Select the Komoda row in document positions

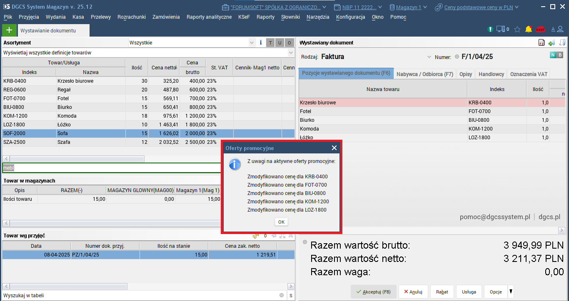coord(432,129)
